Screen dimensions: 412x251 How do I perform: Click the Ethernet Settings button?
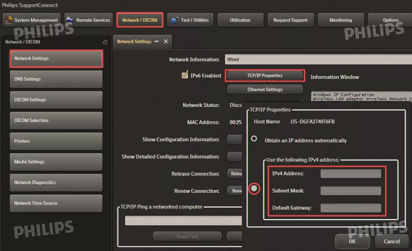[265, 90]
